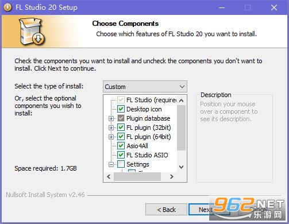Click the Next button

tap(206, 210)
